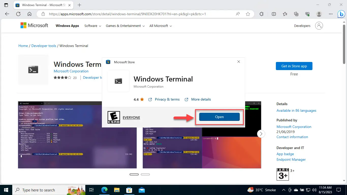Expand the All Microsoft dropdown
This screenshot has height=195, width=347.
tap(161, 26)
